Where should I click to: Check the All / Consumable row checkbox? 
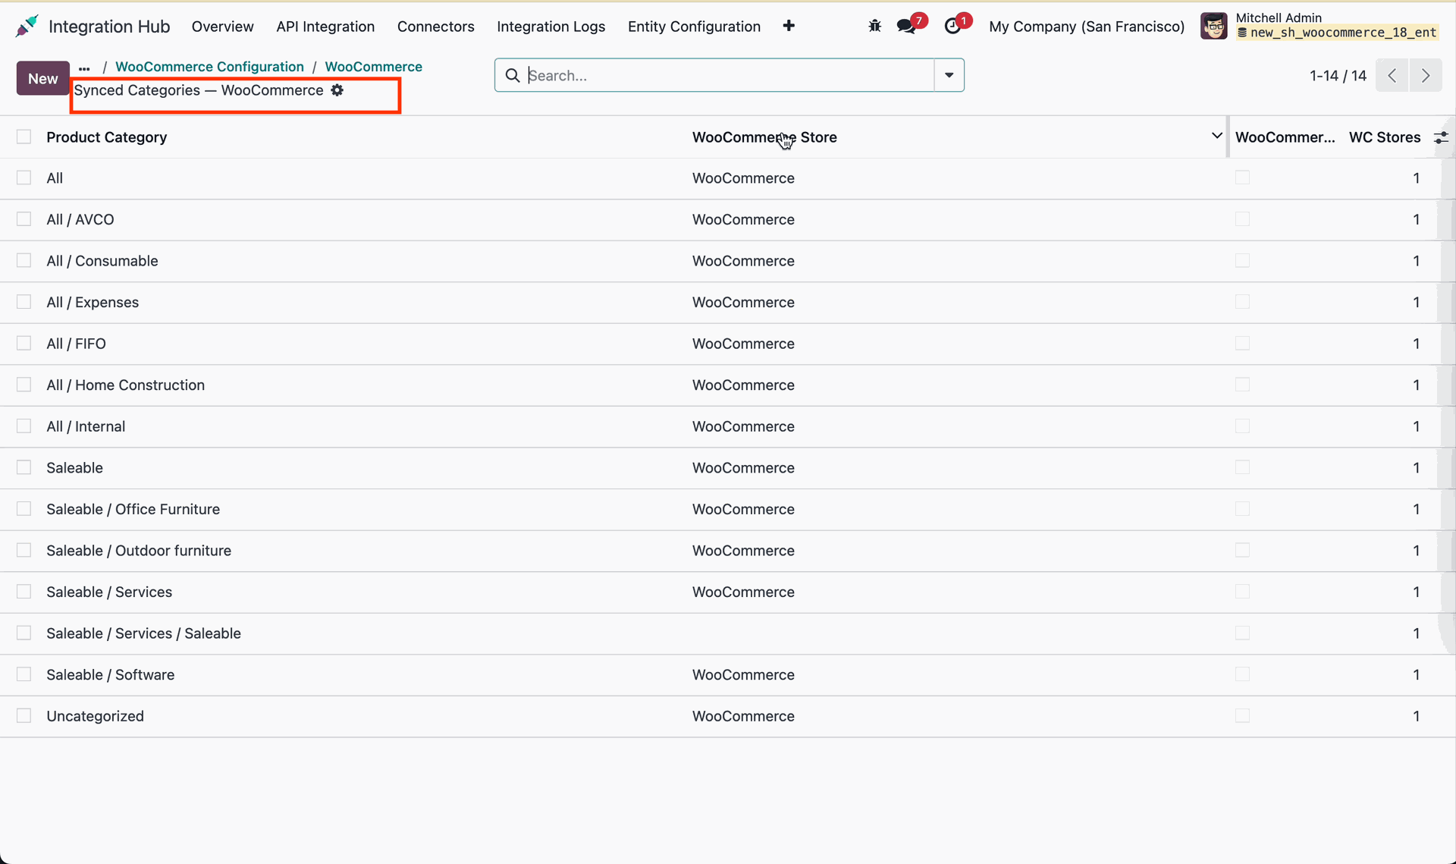click(x=24, y=260)
